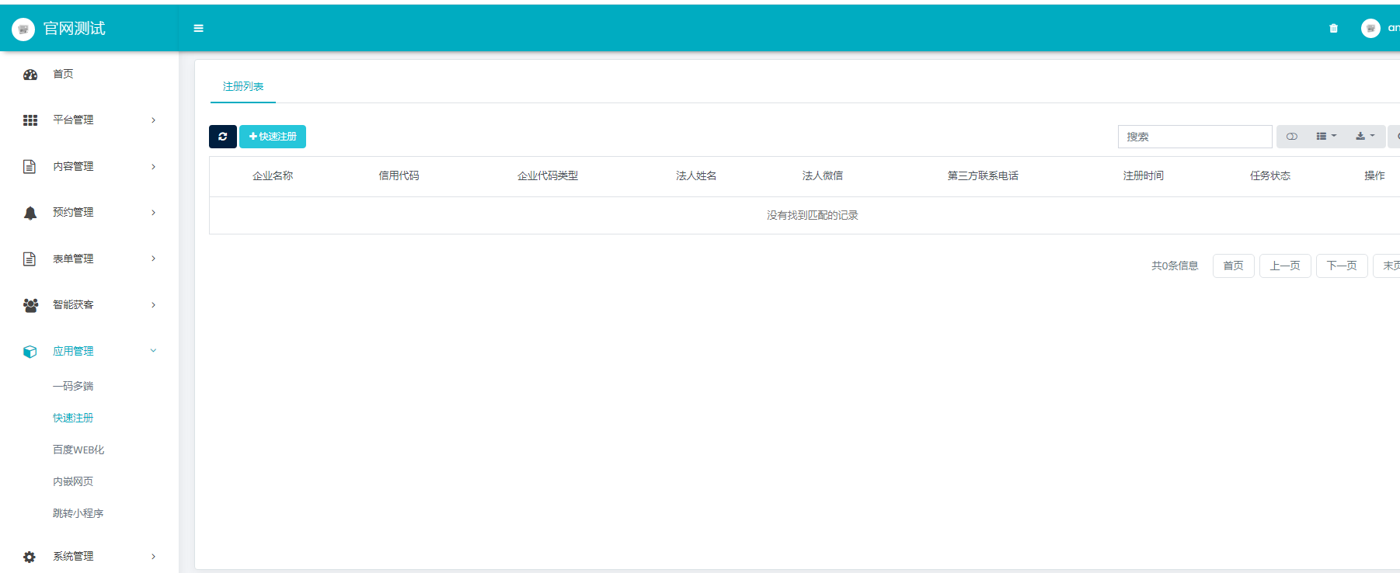Toggle the sidebar hamburger menu icon
Image resolution: width=1400 pixels, height=573 pixels.
click(199, 28)
